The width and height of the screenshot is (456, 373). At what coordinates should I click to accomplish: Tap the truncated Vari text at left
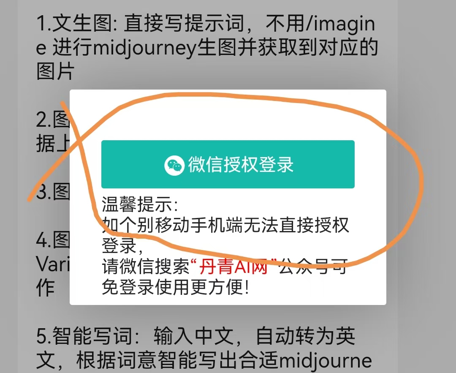(53, 264)
